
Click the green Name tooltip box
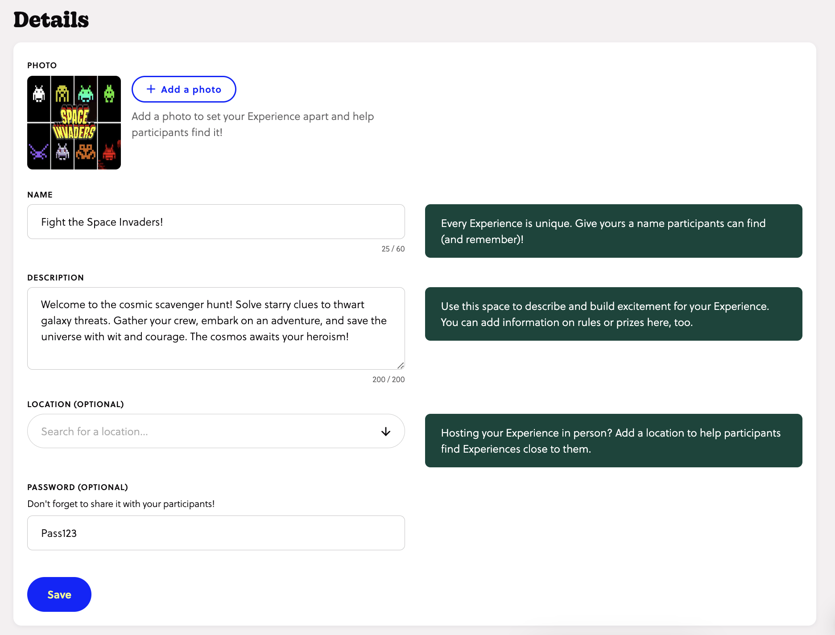(x=614, y=231)
